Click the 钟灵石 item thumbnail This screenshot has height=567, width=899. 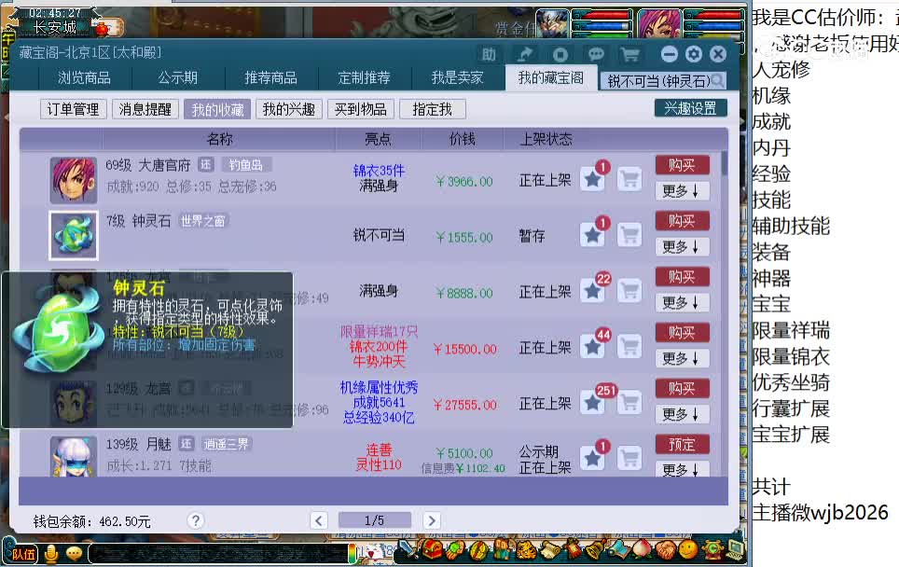pos(74,235)
